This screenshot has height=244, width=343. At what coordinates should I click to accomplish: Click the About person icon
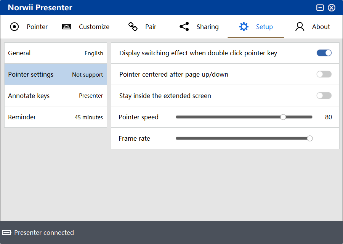[x=300, y=27]
